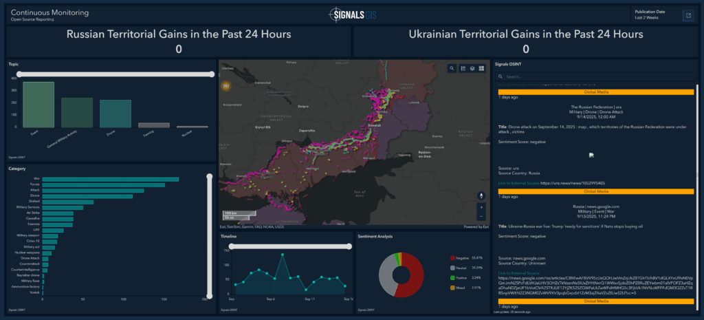The height and width of the screenshot is (320, 704).
Task: Zoom out on the map
Action: [x=481, y=216]
